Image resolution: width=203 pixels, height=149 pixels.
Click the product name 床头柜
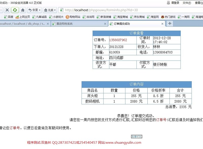click(x=92, y=96)
